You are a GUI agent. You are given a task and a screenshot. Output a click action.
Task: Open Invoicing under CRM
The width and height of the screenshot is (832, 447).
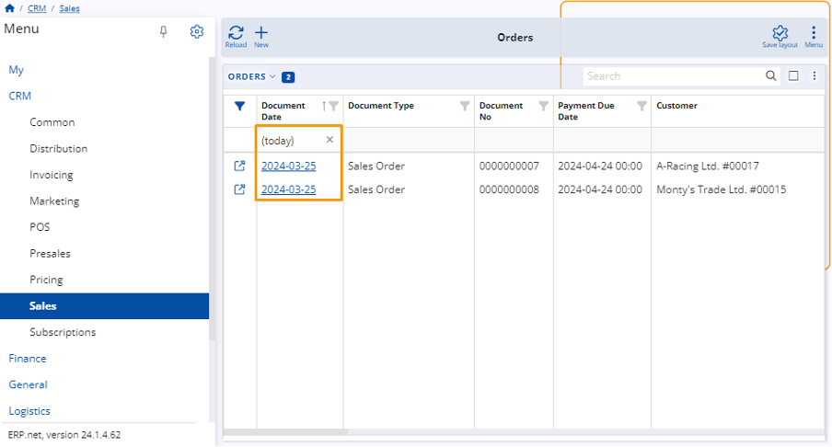(52, 175)
